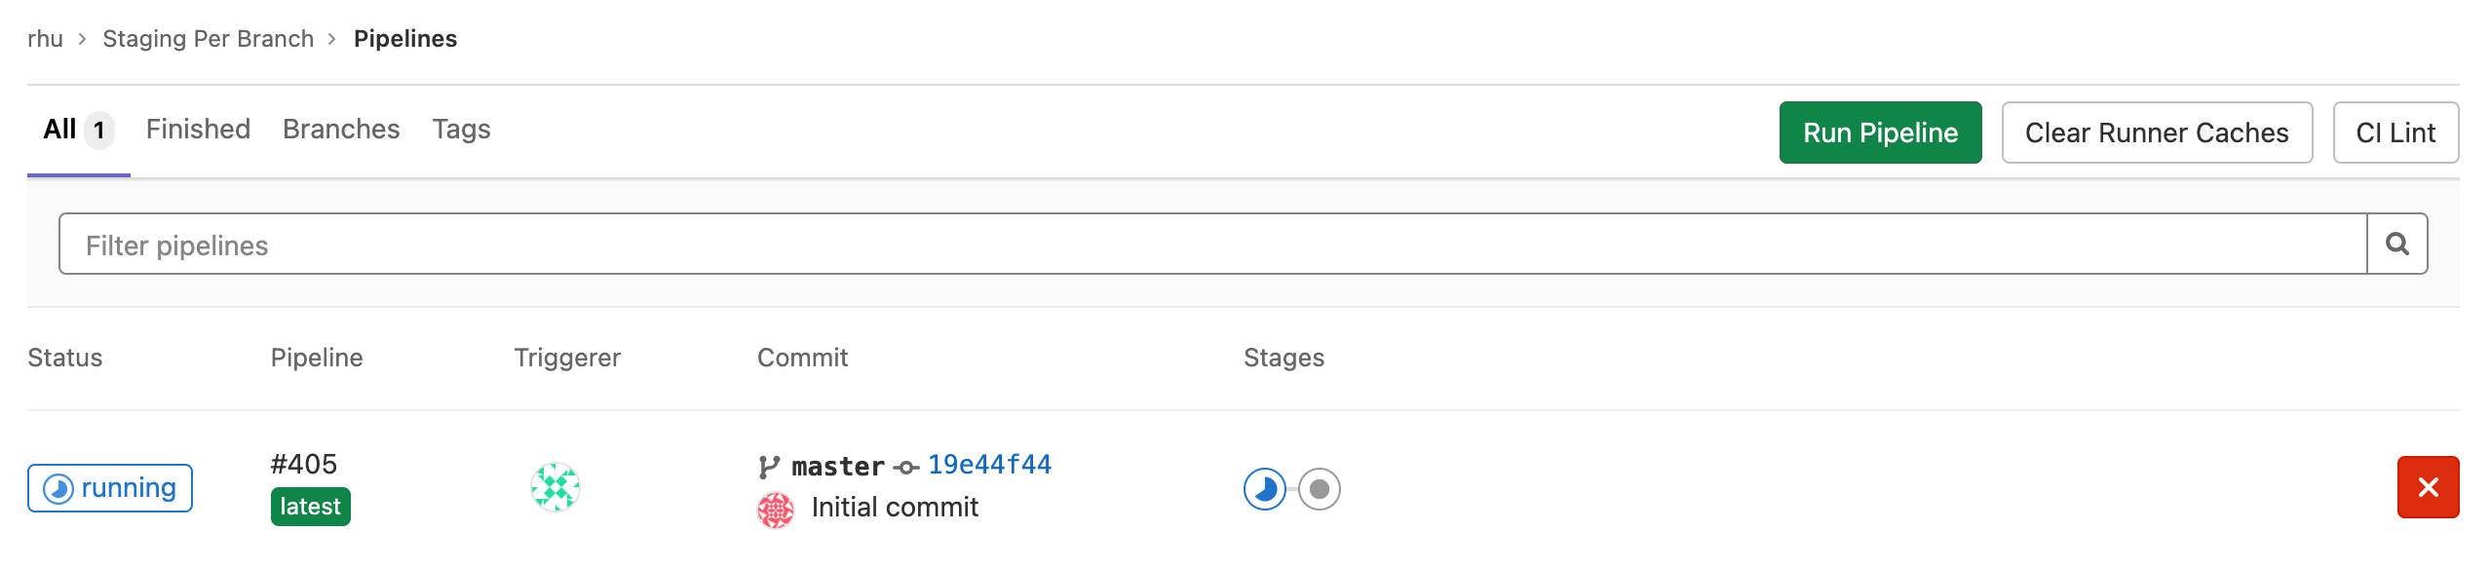Open the pending created stage icon

[x=1320, y=489]
